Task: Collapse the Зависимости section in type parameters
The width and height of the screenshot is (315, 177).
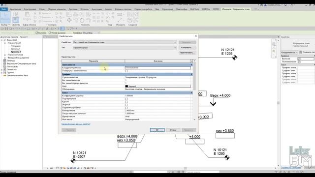Action: coord(191,65)
